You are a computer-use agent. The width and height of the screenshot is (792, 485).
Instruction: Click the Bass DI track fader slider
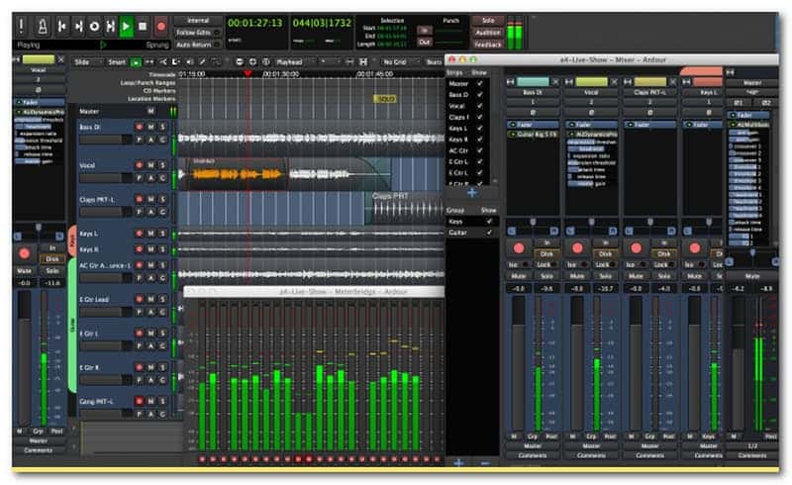click(x=106, y=140)
